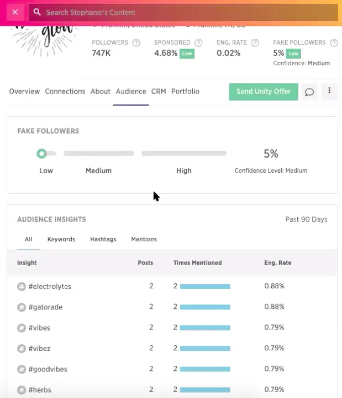Open the chat message bubble icon
342x398 pixels.
(309, 92)
